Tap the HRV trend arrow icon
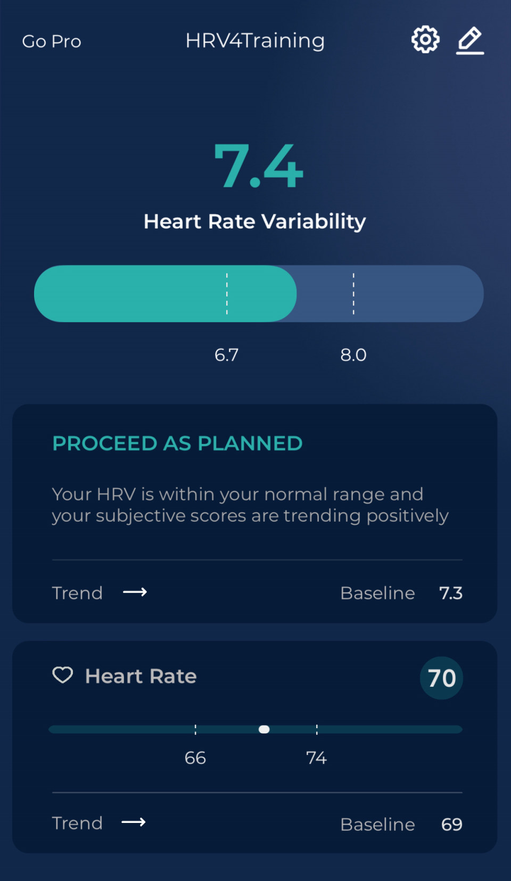This screenshot has width=511, height=881. (135, 592)
